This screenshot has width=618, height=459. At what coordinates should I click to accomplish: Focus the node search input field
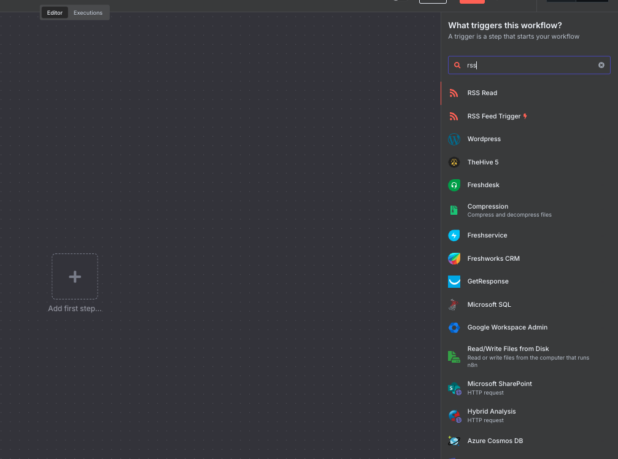pyautogui.click(x=529, y=65)
